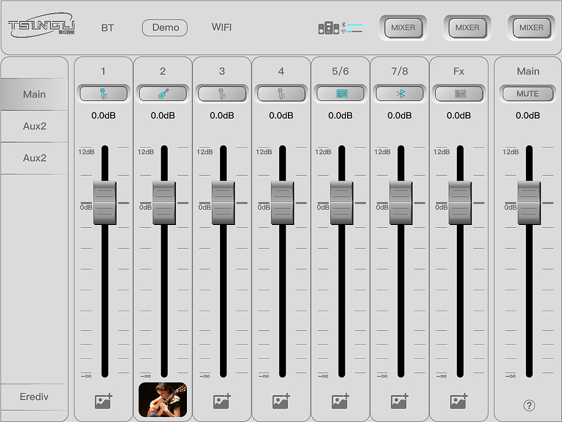Click channel 4 0.0dB level readout

tap(281, 116)
